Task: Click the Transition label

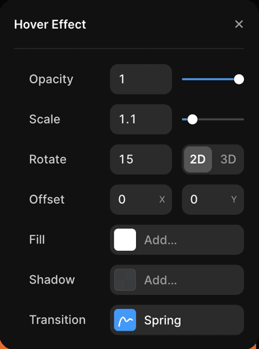Action: click(57, 320)
